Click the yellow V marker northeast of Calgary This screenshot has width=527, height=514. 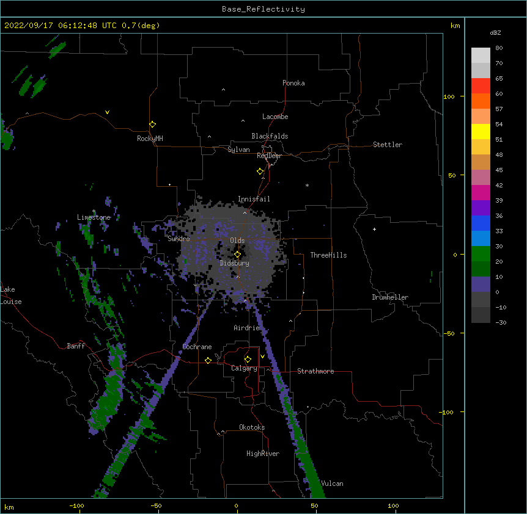[x=262, y=357]
